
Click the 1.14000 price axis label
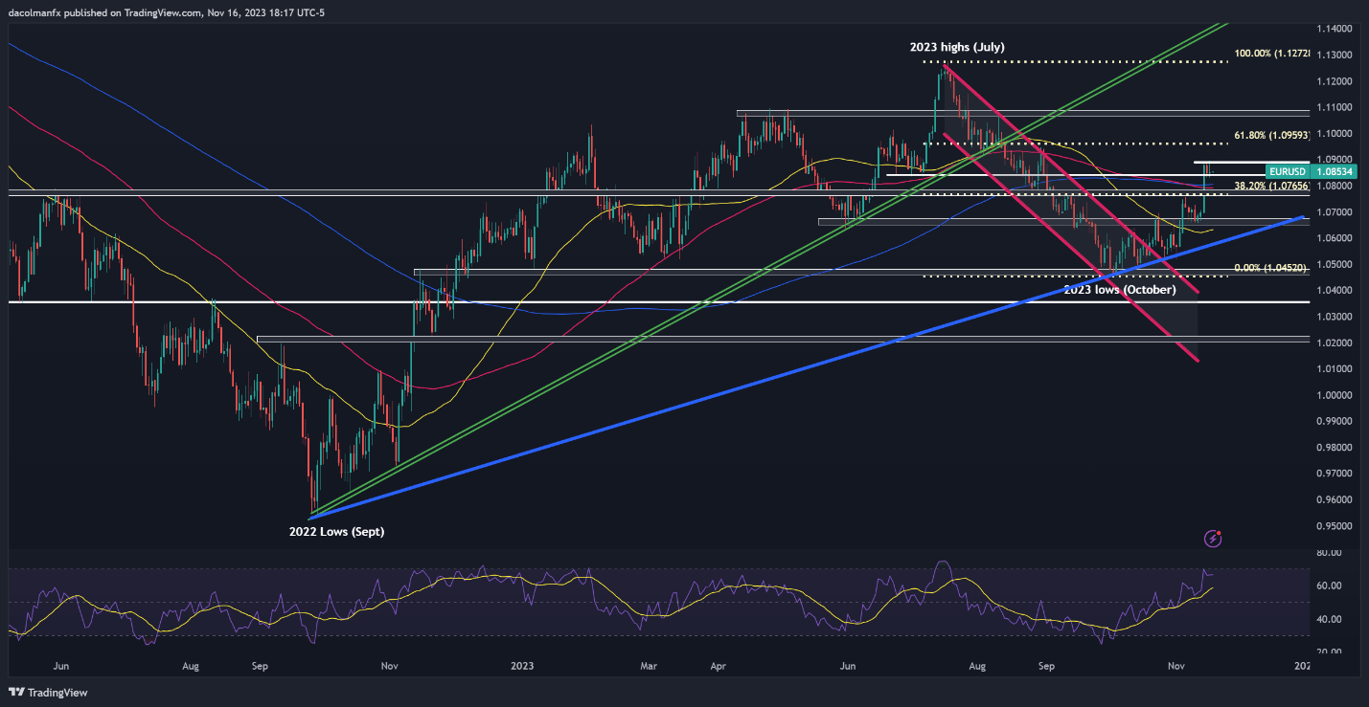click(x=1334, y=28)
